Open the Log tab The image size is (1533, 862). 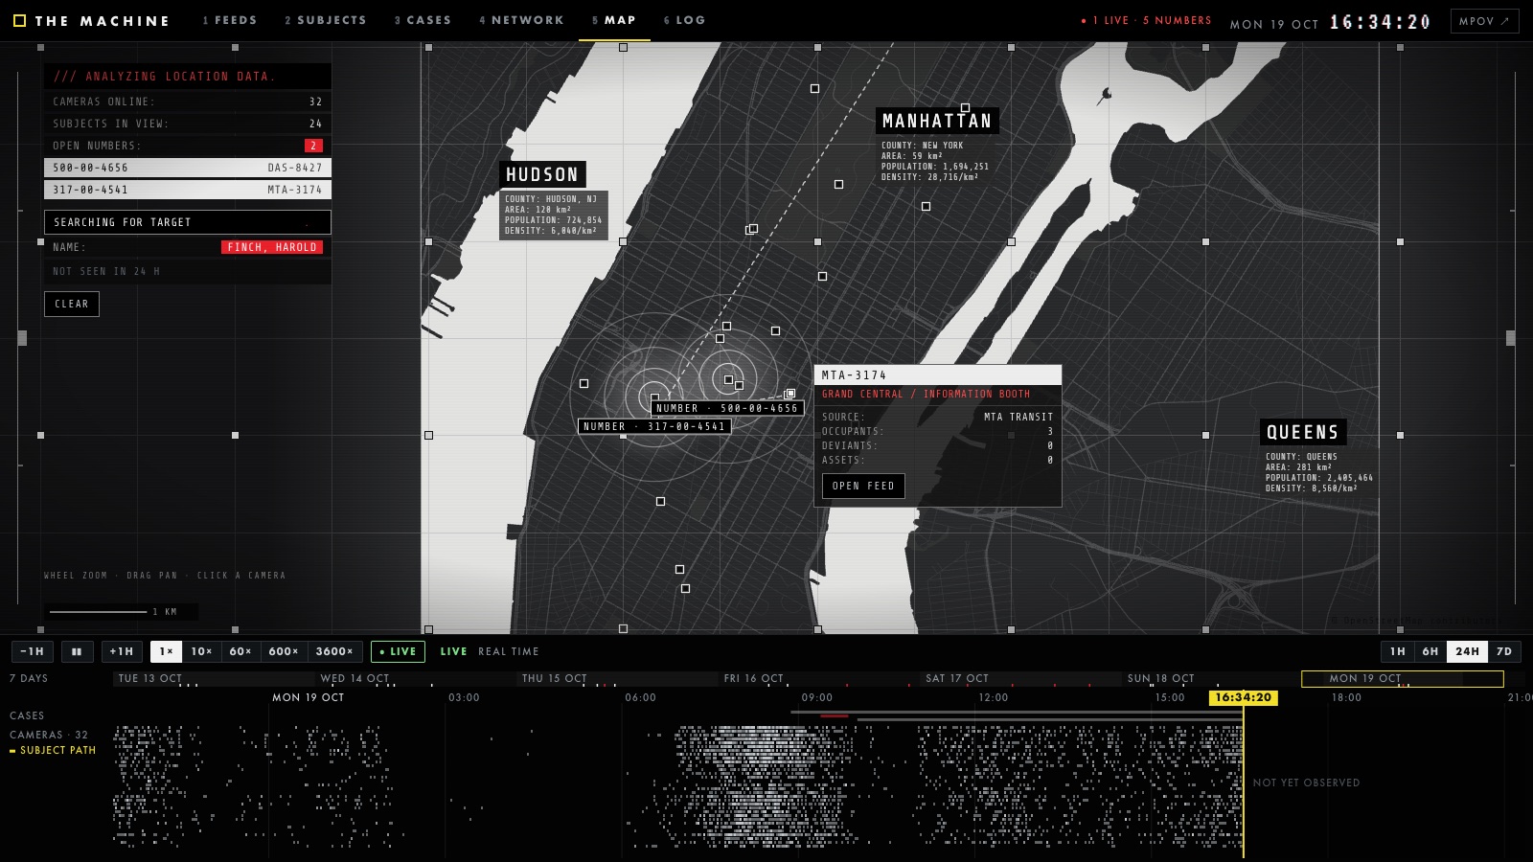pos(685,20)
